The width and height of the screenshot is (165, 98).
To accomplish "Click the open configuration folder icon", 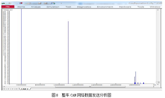I will [x=29, y=3].
